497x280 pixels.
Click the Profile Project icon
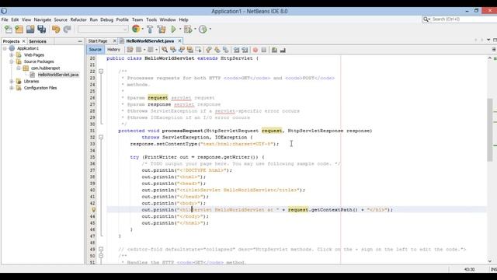click(x=203, y=30)
